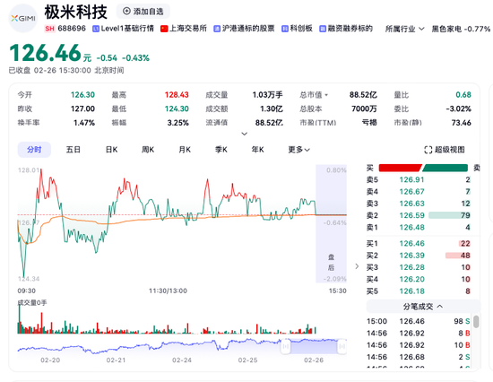Click the Level1基础行情 tag icon
Screen dimensions: 493x382
pyautogui.click(x=96, y=29)
